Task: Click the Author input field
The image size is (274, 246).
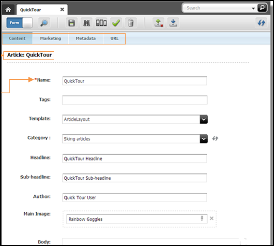Action: pyautogui.click(x=135, y=197)
